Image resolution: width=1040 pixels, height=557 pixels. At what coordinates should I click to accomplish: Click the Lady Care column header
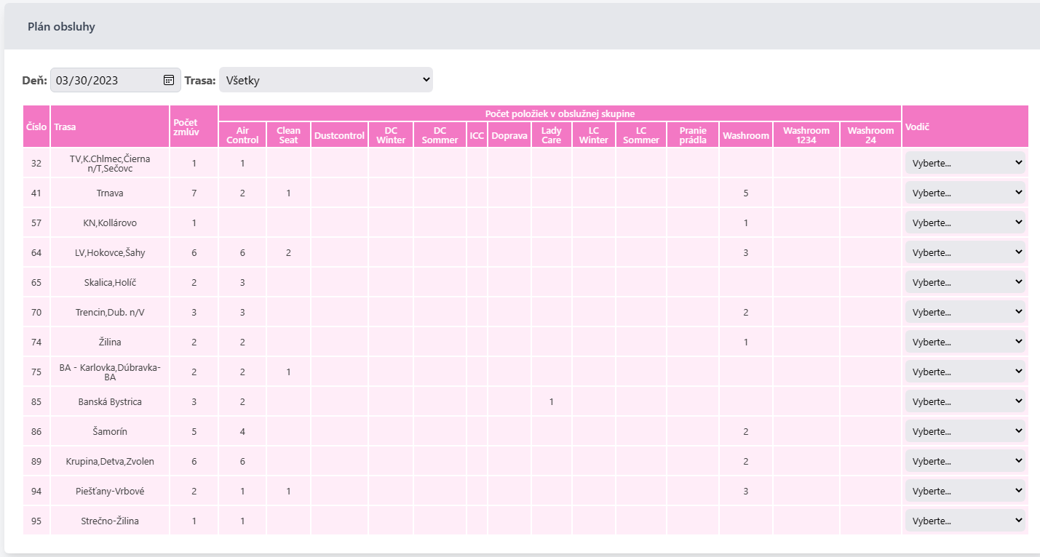pos(551,135)
